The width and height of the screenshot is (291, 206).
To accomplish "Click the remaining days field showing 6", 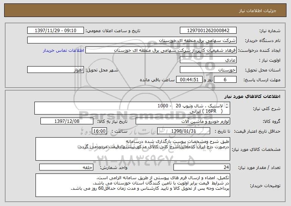I will click(225, 79).
